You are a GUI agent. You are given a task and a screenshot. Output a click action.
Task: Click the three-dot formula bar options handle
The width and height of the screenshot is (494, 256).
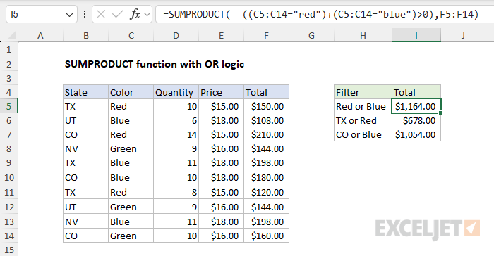point(85,14)
